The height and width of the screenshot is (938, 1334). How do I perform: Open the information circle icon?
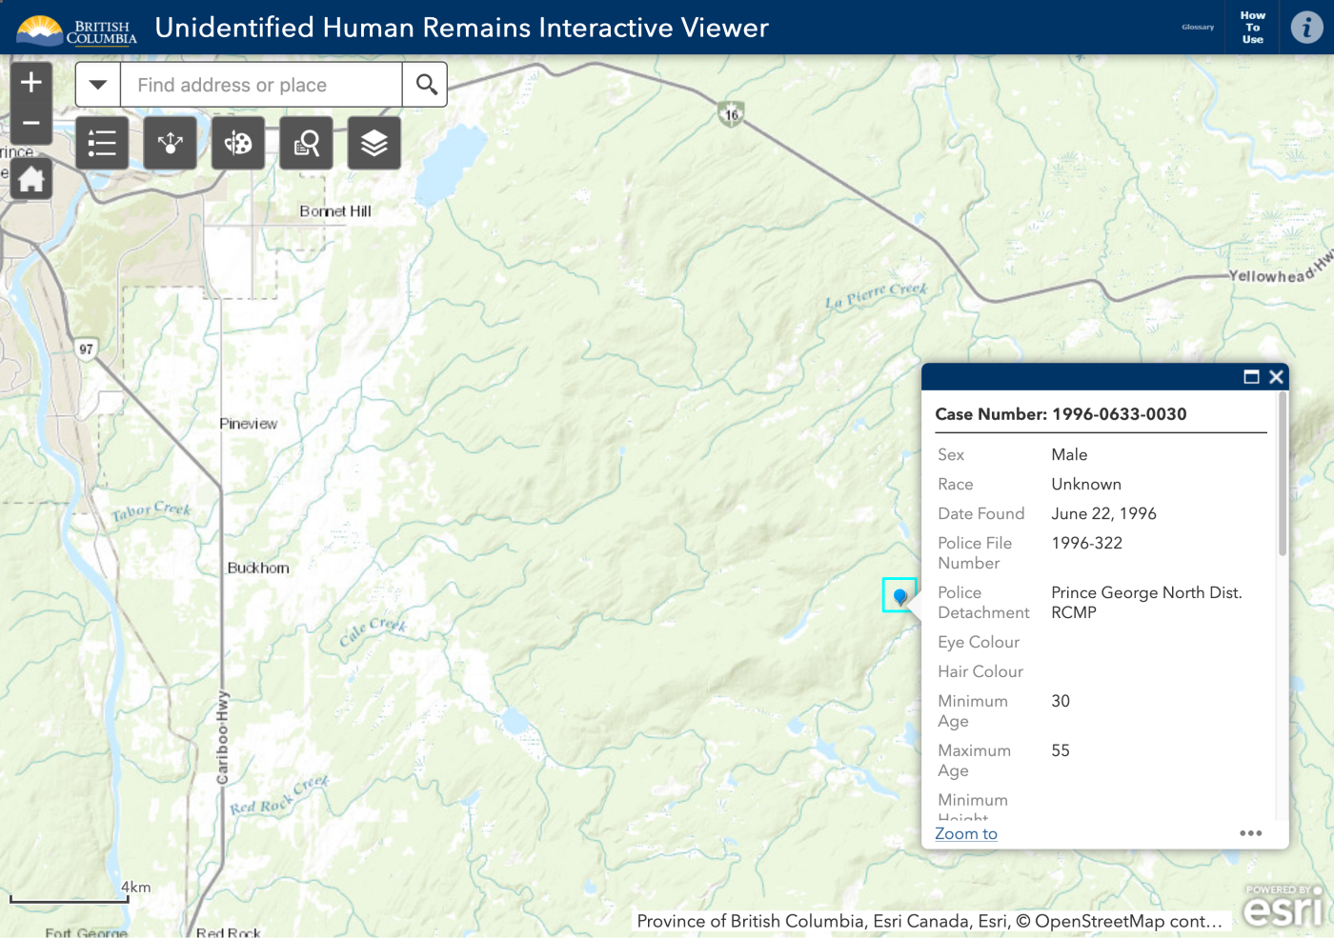click(x=1306, y=27)
